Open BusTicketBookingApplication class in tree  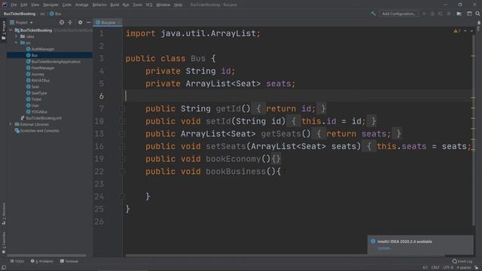coord(56,62)
